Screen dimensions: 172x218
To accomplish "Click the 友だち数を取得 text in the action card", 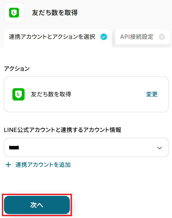I will click(x=51, y=94).
